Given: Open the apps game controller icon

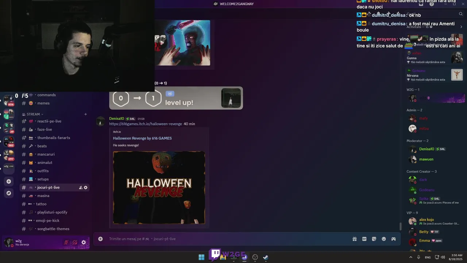Looking at the screenshot, I should click(394, 239).
